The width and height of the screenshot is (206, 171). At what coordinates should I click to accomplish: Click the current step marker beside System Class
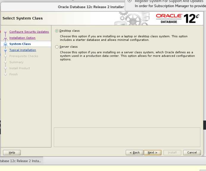coord(6,44)
